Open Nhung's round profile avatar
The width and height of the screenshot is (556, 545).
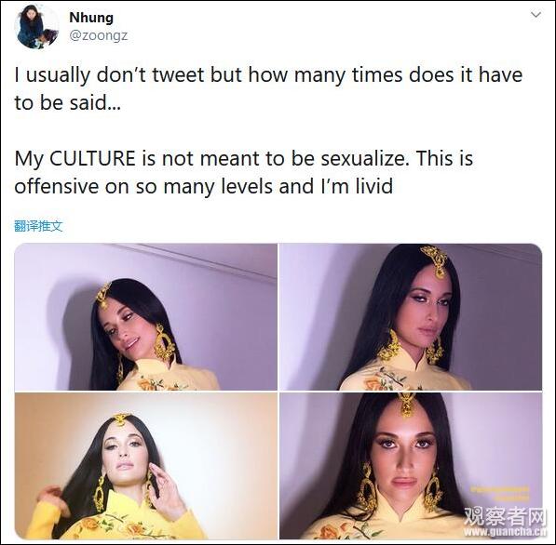(37, 27)
